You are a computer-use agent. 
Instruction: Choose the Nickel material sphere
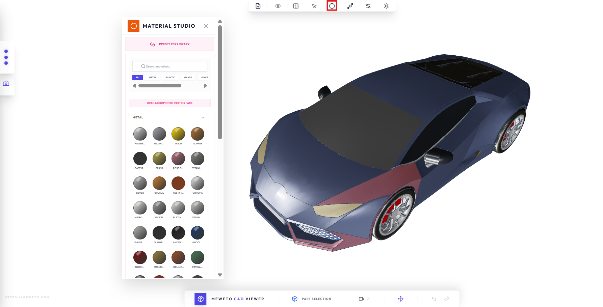(159, 208)
